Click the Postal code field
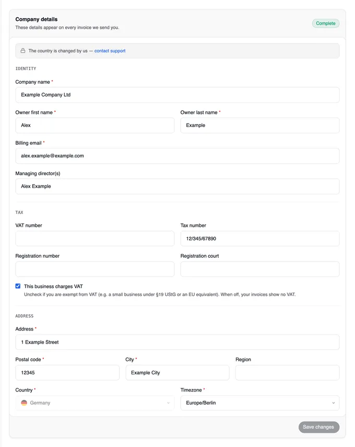The image size is (355, 447). pos(67,373)
